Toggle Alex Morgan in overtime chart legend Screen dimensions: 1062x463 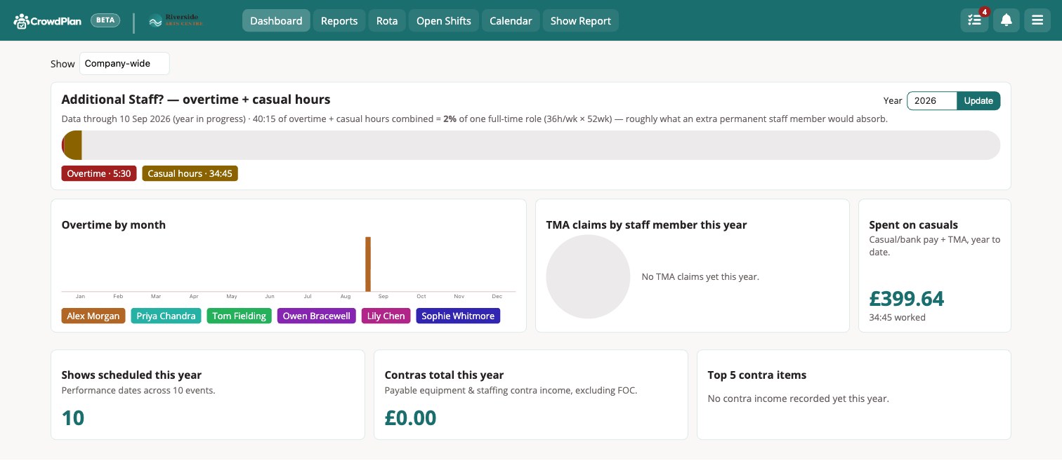[93, 316]
